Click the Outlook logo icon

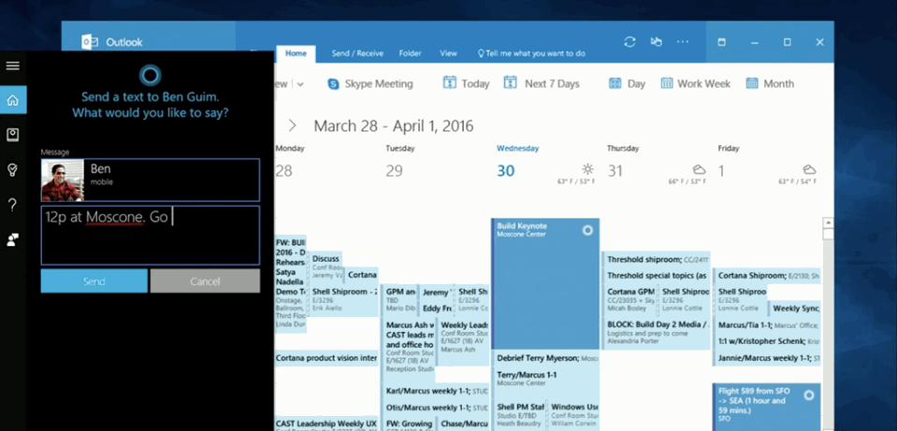tap(89, 42)
